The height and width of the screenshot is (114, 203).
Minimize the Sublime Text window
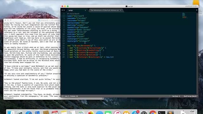65,6
